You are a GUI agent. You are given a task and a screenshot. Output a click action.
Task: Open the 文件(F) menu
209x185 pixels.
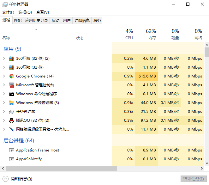8,12
